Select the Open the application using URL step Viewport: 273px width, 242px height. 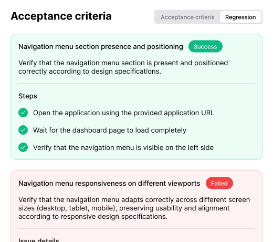point(123,113)
